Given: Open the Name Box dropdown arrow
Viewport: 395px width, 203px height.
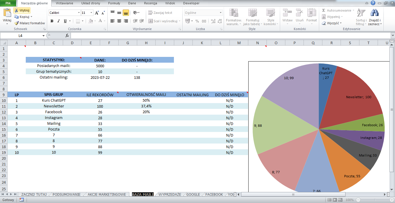Looking at the screenshot, I should (x=43, y=36).
